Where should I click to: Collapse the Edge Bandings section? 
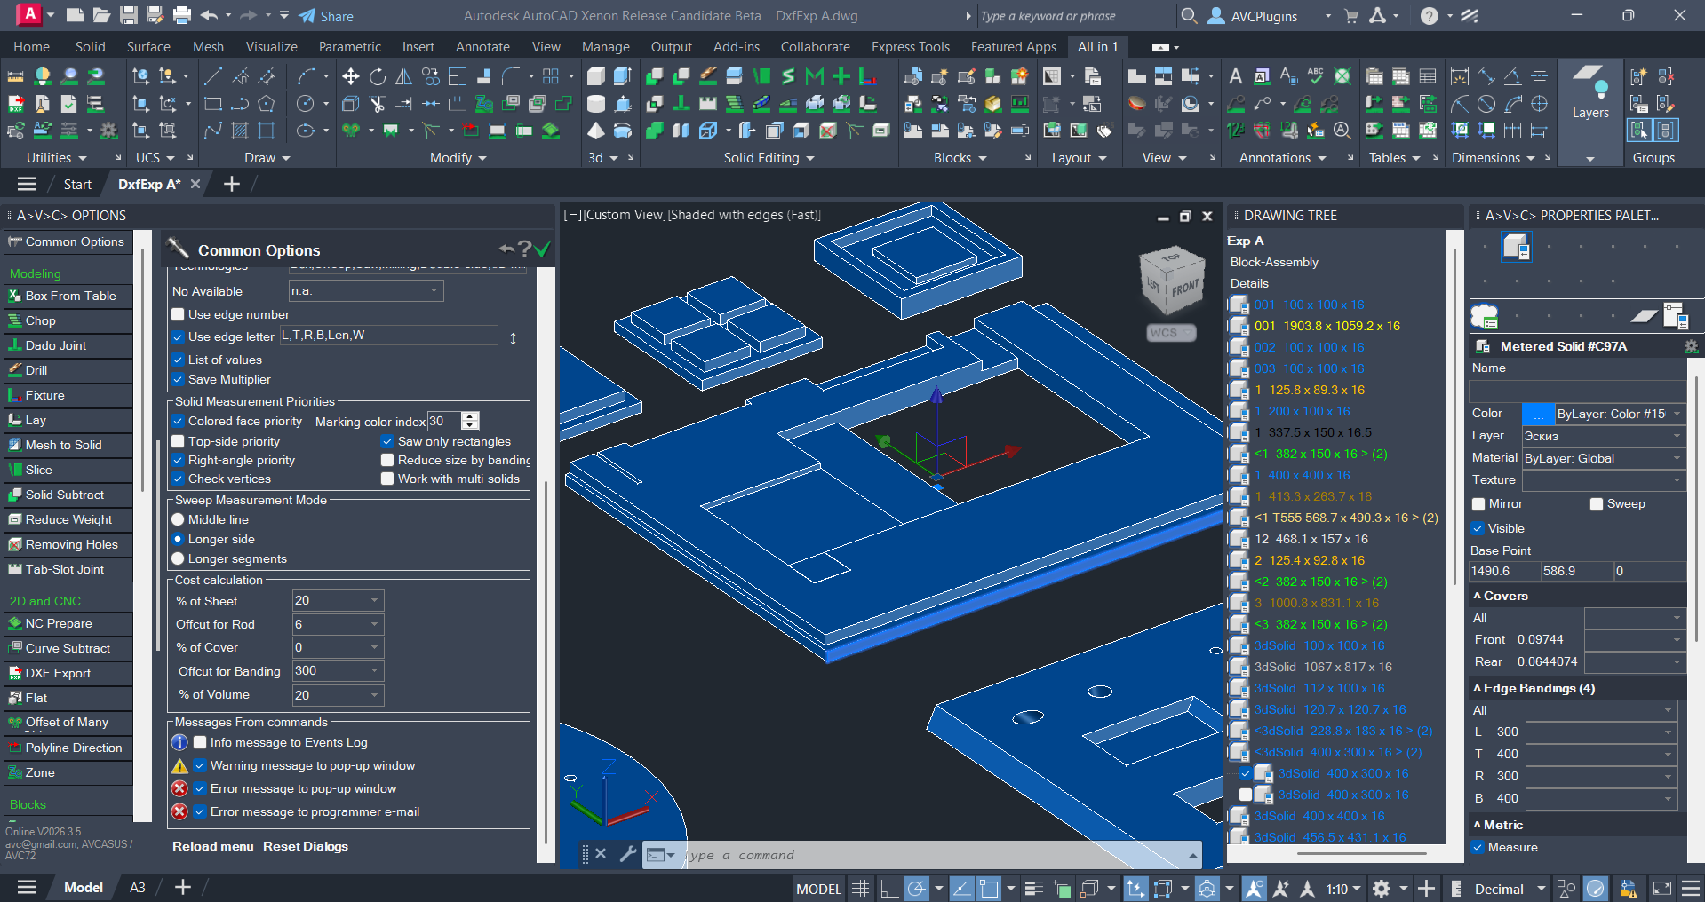point(1477,688)
